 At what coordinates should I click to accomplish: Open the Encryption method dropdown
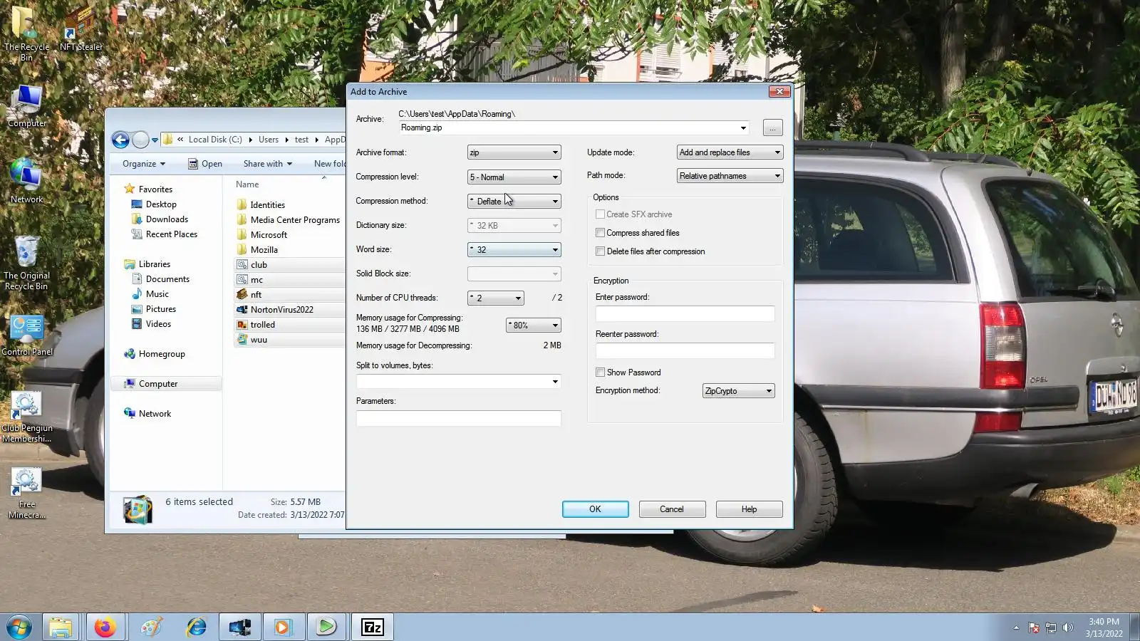(738, 391)
